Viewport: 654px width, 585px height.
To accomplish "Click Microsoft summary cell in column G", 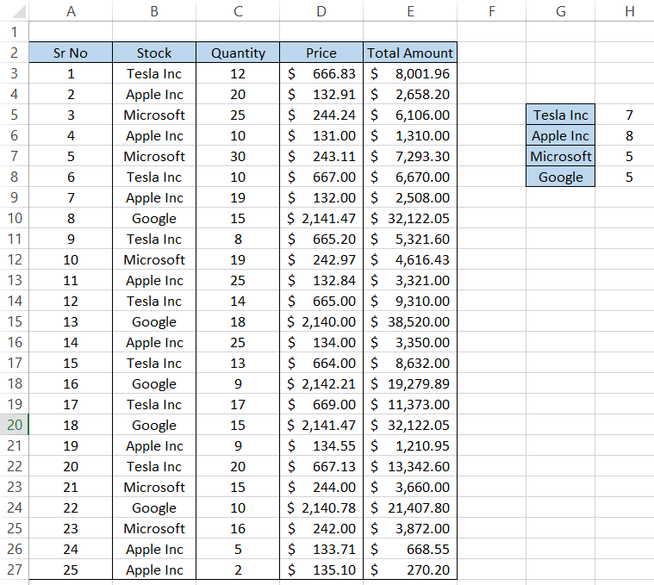I will [x=560, y=156].
